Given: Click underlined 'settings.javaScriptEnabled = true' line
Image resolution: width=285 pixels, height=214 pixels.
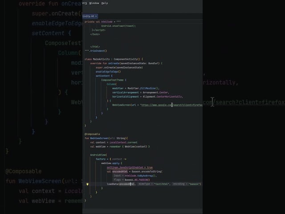Looking at the screenshot, I should coord(130,168).
